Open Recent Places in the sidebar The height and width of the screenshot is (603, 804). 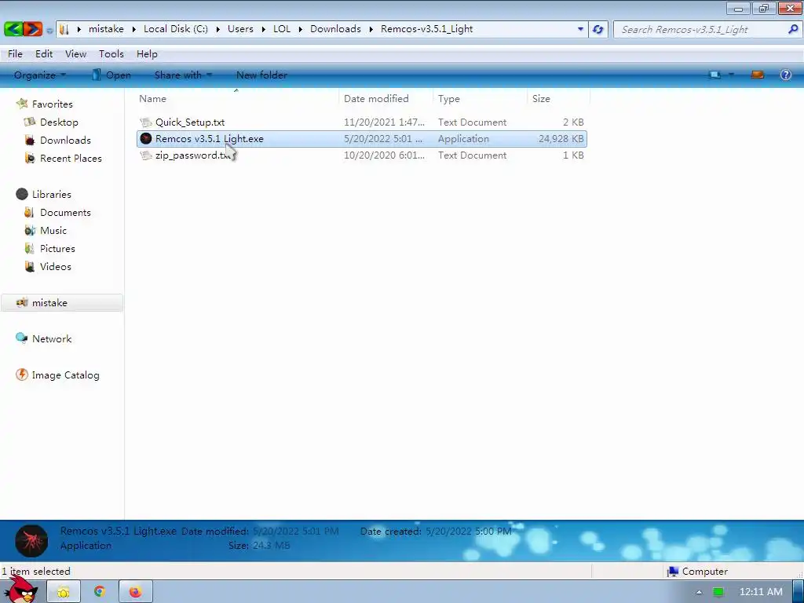[x=71, y=159]
